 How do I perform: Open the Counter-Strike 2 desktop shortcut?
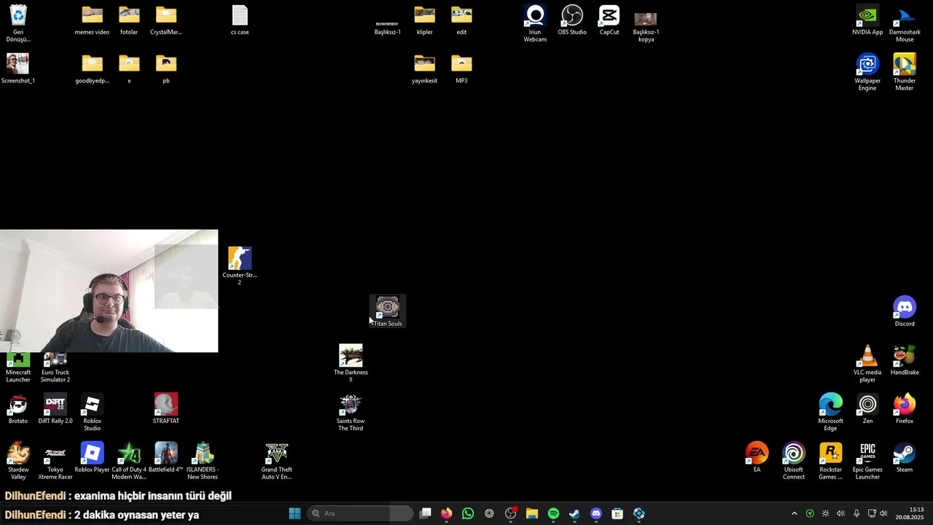pyautogui.click(x=240, y=265)
